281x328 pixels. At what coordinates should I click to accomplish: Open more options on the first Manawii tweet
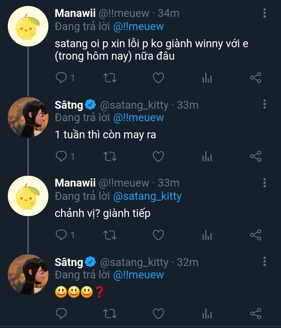pyautogui.click(x=264, y=13)
